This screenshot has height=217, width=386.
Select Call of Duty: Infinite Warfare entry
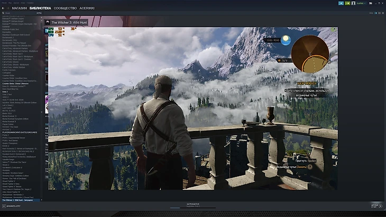[x=14, y=67]
